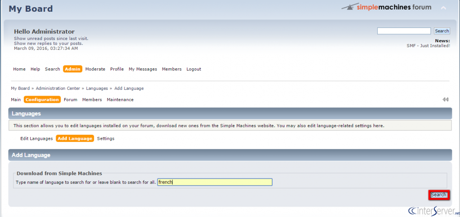Open Search in the main menu

point(53,69)
